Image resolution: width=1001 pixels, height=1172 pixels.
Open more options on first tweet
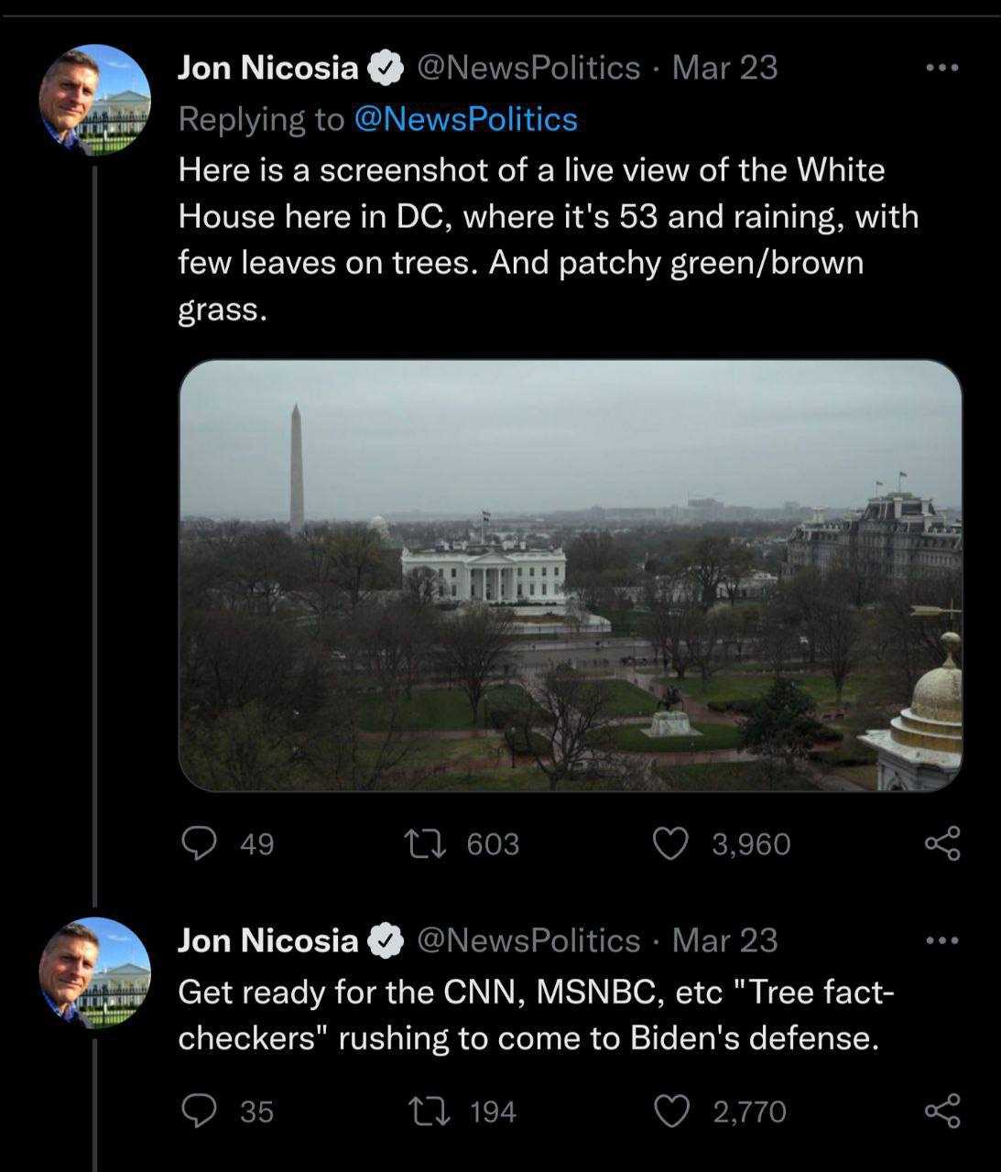coord(942,68)
